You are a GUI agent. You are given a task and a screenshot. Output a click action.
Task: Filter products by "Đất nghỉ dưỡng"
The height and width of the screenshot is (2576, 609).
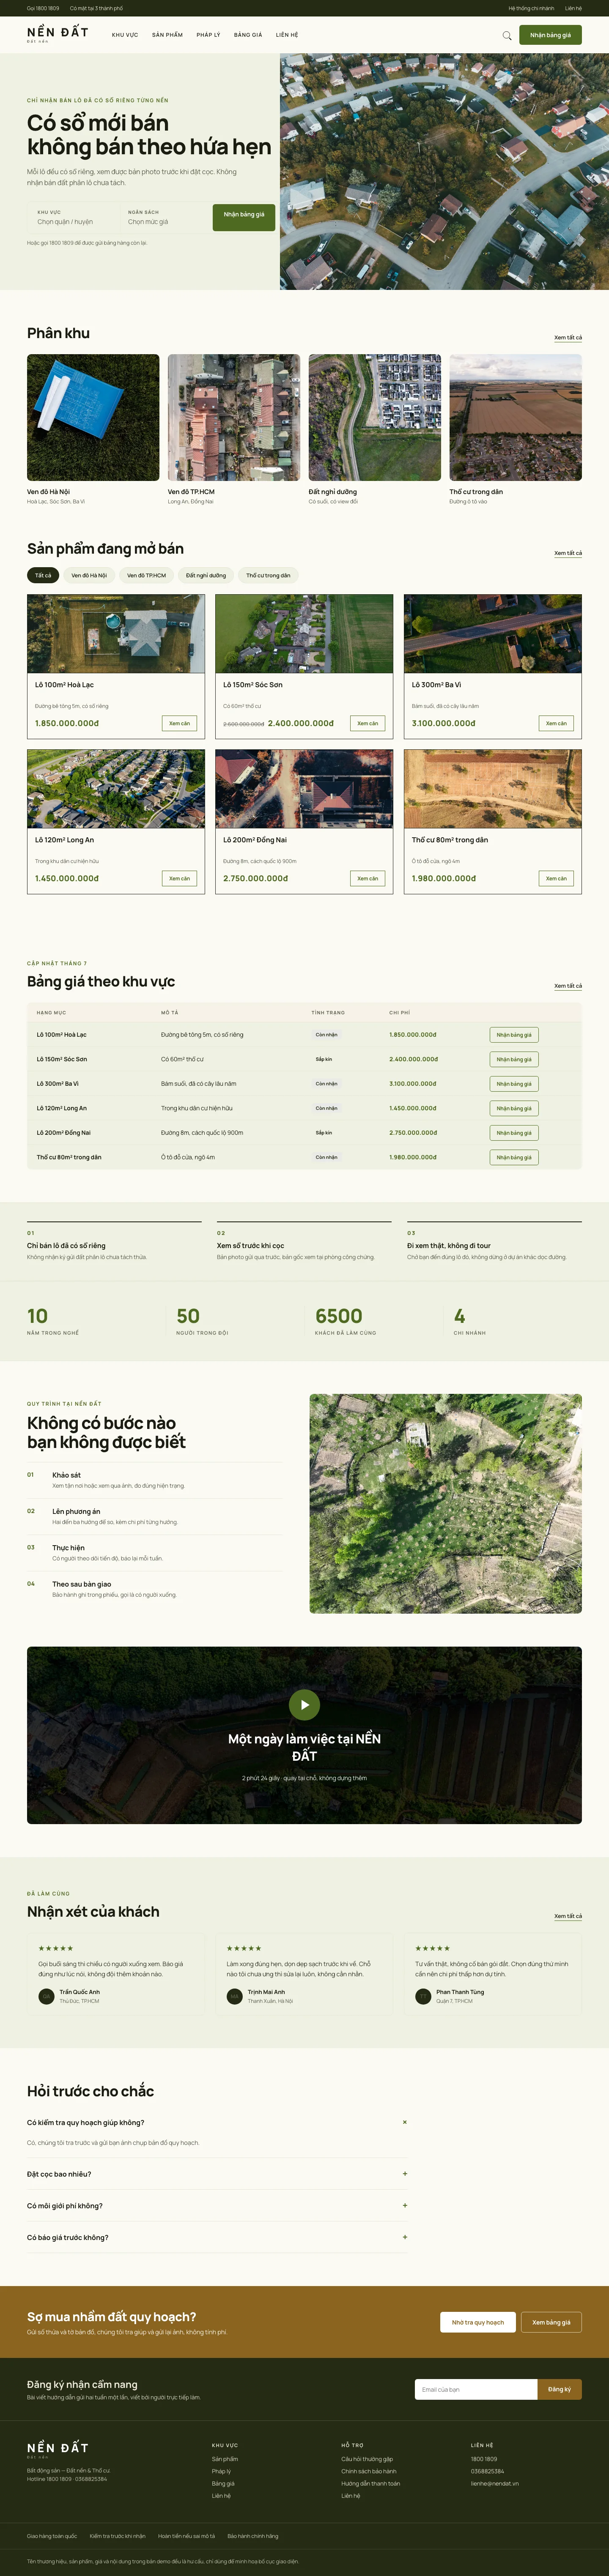click(206, 575)
